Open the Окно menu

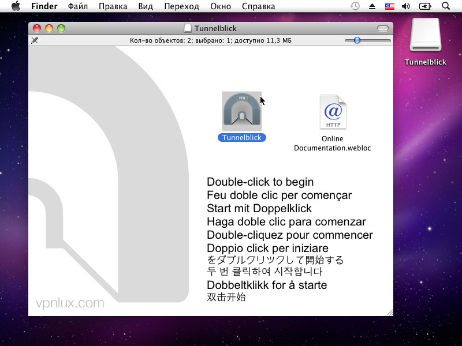pyautogui.click(x=221, y=6)
